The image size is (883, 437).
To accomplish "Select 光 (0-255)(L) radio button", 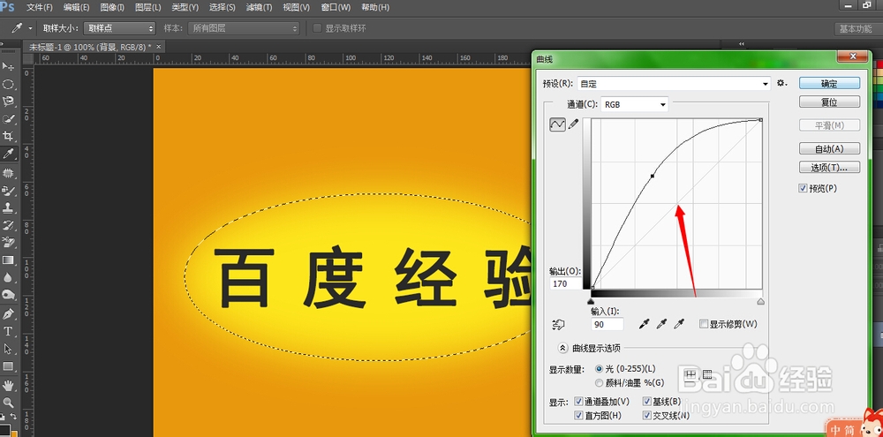I will (x=599, y=369).
